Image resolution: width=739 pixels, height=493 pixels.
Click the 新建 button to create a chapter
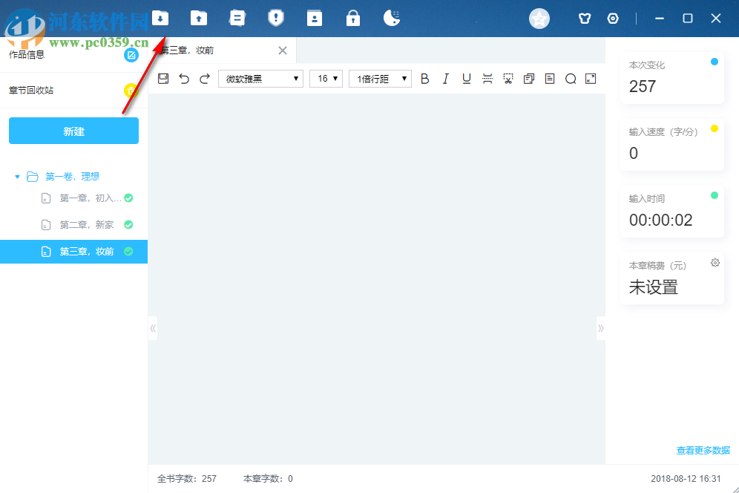tap(73, 130)
